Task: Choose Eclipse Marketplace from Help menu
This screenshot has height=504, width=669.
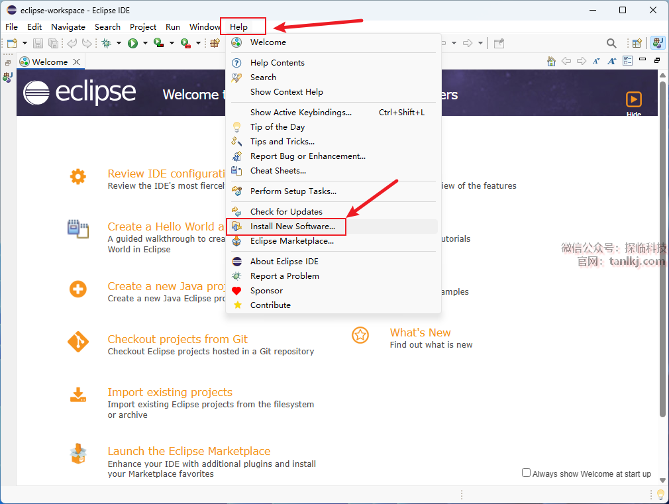Action: click(291, 241)
